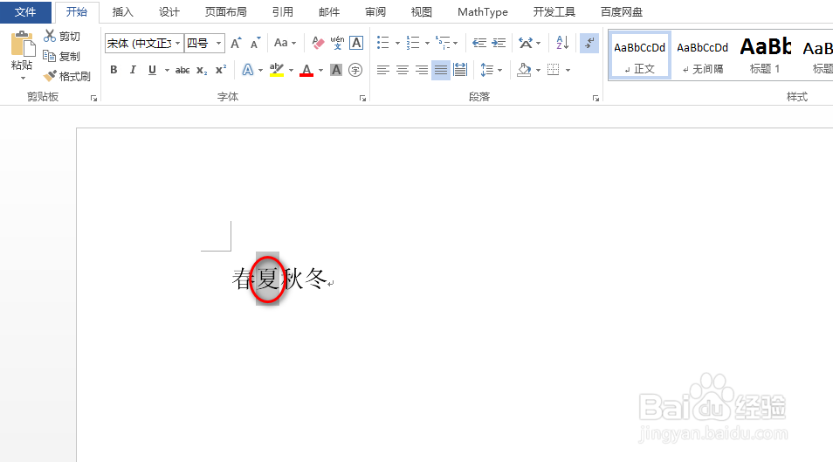Apply the red font color
This screenshot has height=462, width=833.
306,70
